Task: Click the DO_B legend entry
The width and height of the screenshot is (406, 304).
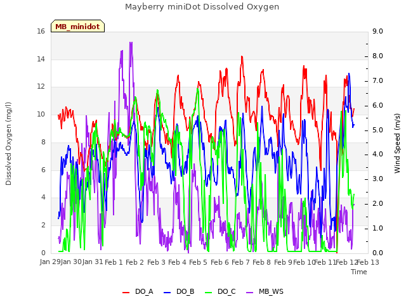Action: point(179,292)
